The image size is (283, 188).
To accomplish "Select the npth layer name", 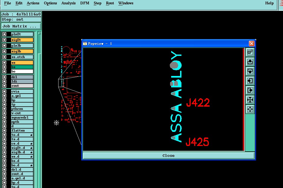I will tap(22, 122).
